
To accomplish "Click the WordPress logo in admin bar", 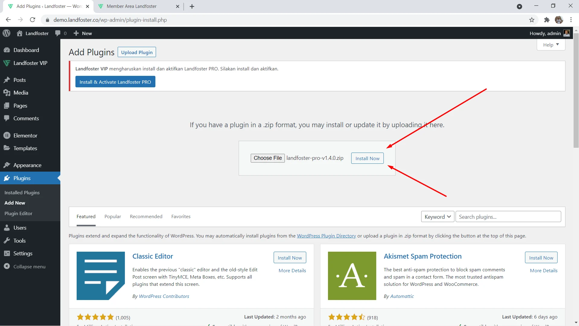I will coord(6,33).
